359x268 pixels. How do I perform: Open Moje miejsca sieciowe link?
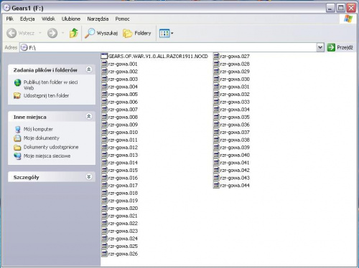pyautogui.click(x=47, y=156)
